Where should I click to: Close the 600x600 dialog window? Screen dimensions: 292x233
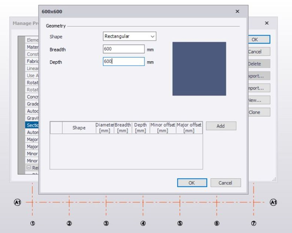(237, 12)
